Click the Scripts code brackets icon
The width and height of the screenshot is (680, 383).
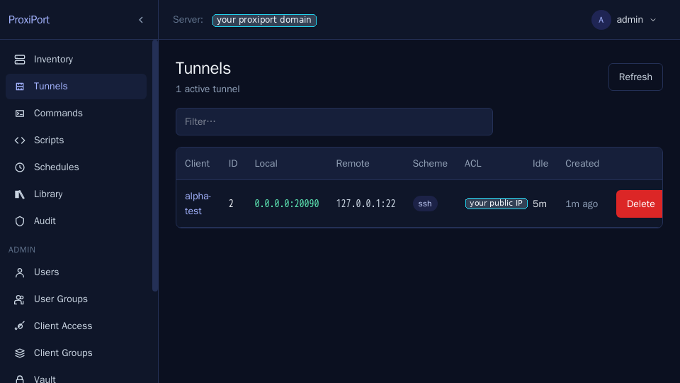[20, 140]
